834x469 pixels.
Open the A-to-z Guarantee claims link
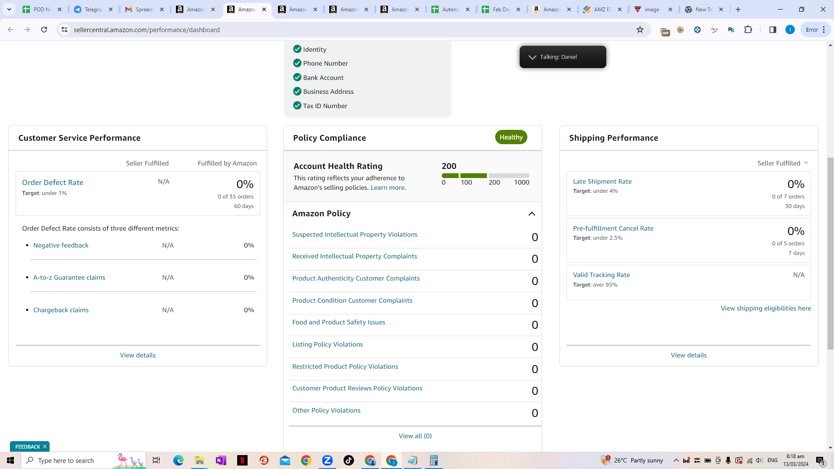(69, 277)
